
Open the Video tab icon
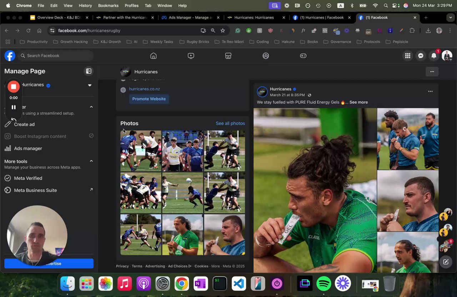coord(191,56)
